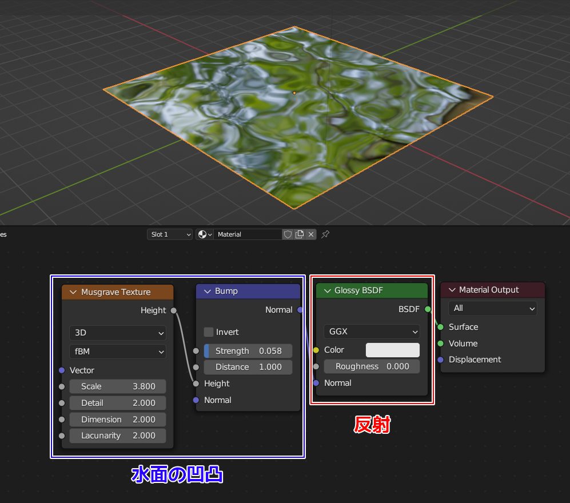
Task: Click the white Color swatch on Glossy BSDF
Action: [x=392, y=350]
